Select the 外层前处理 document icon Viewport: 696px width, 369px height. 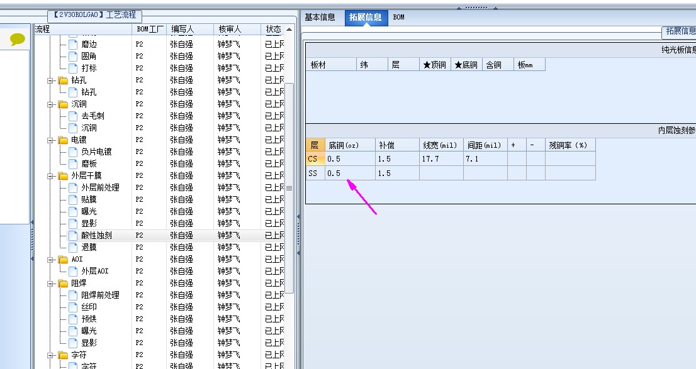pos(73,187)
